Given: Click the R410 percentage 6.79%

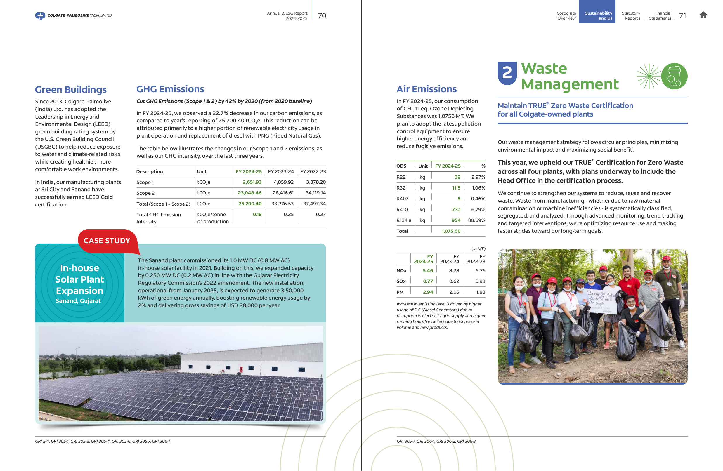Looking at the screenshot, I should (478, 210).
